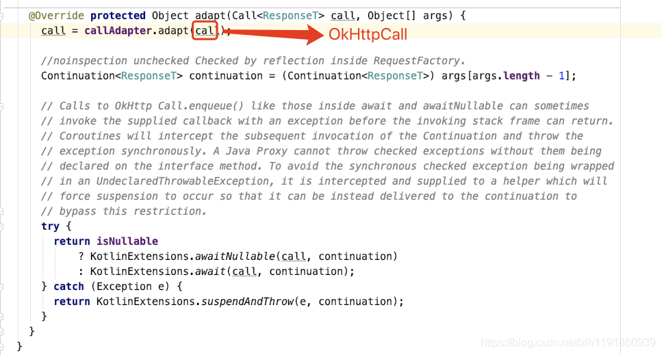The height and width of the screenshot is (355, 662).
Task: Click the protected keyword
Action: (x=118, y=16)
